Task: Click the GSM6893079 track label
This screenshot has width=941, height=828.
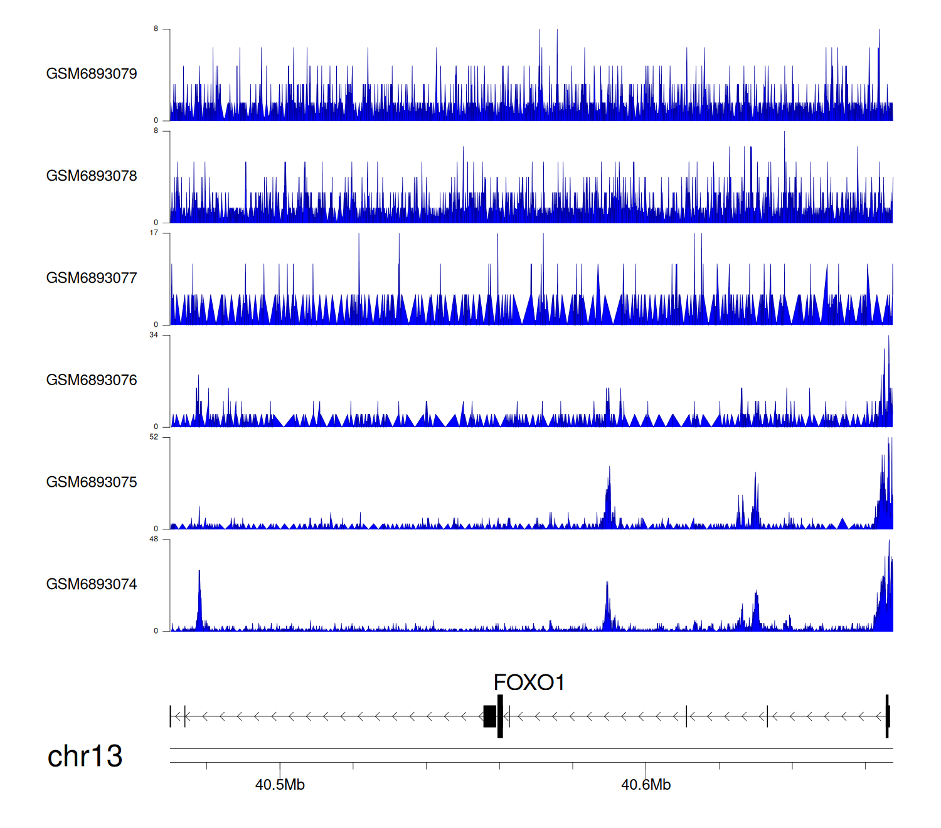Action: pos(92,74)
